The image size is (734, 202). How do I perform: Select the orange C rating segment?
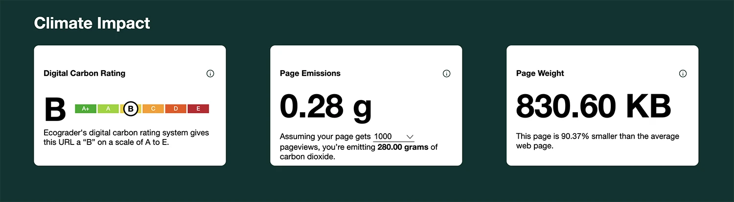point(153,109)
